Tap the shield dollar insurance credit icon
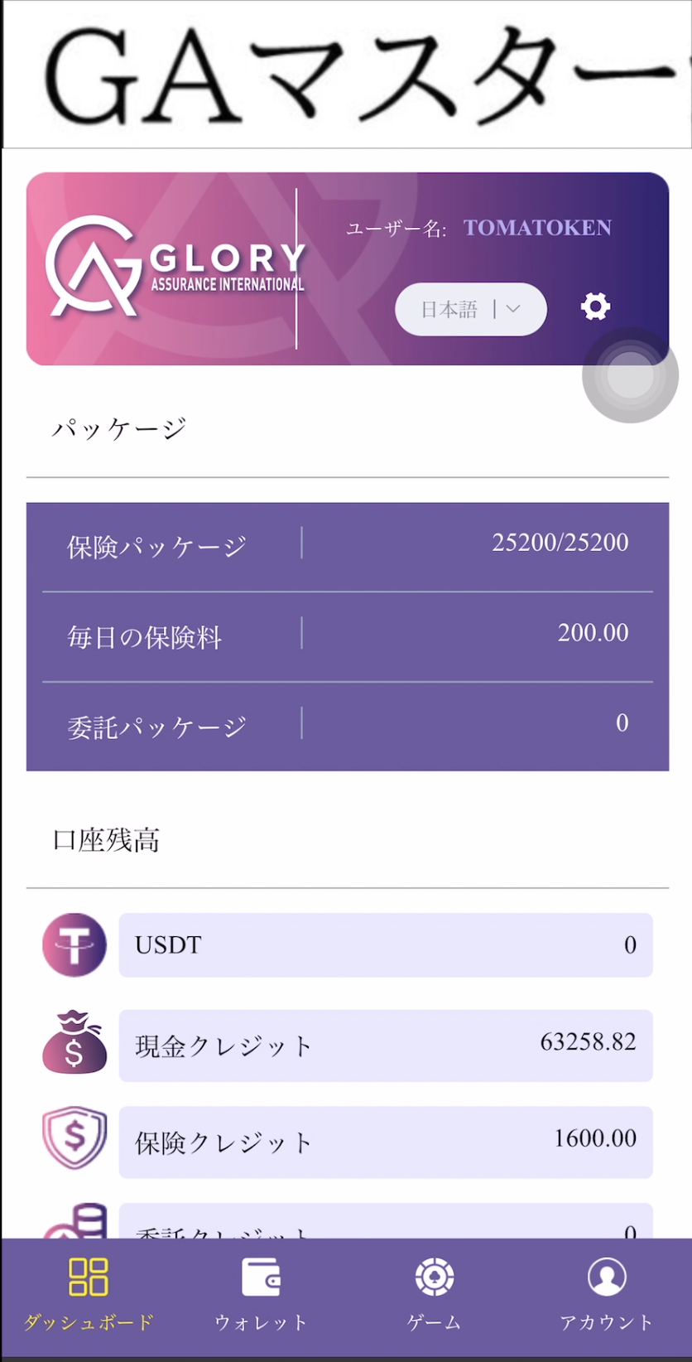This screenshot has height=1362, width=692. pyautogui.click(x=74, y=1138)
